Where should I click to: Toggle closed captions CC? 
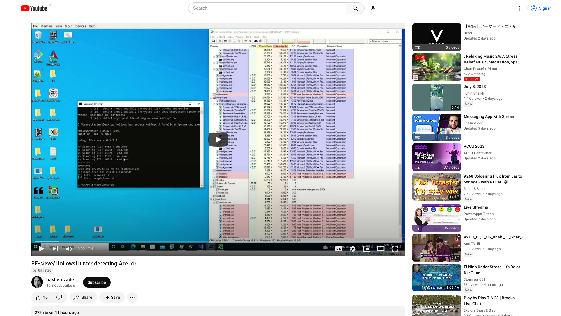pos(339,249)
